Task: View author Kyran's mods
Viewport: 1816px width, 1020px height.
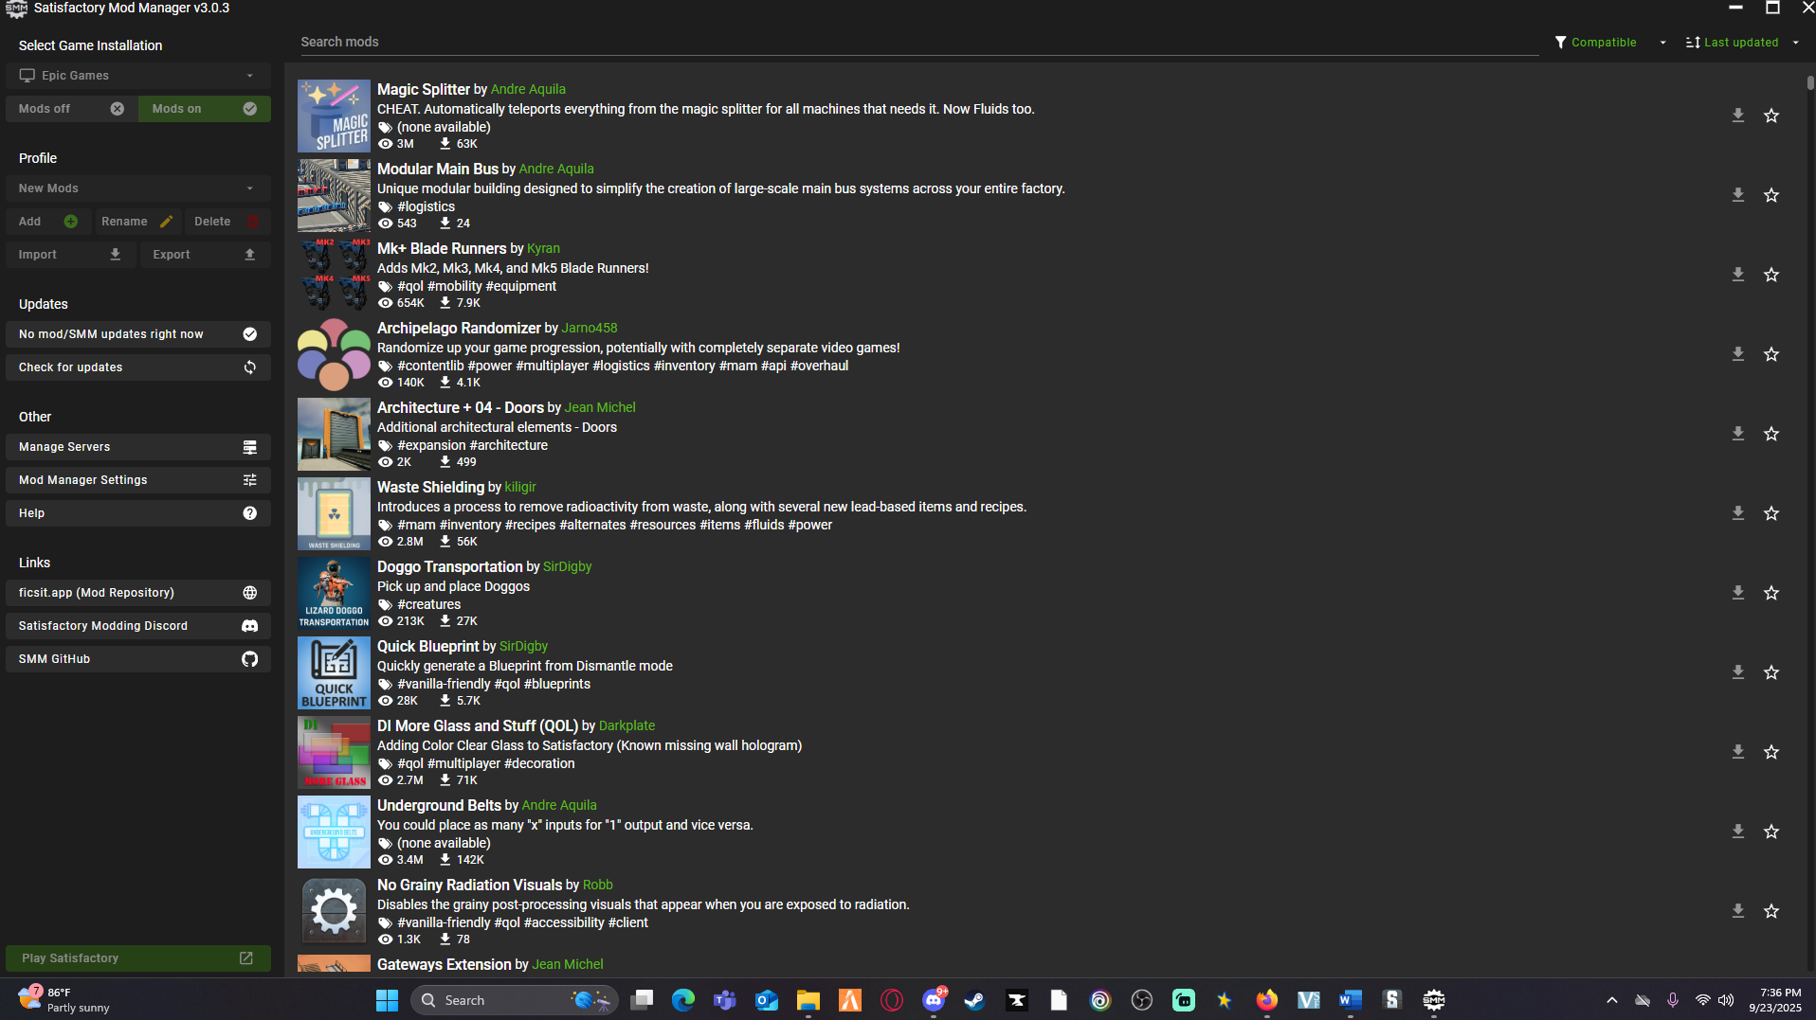Action: point(543,248)
